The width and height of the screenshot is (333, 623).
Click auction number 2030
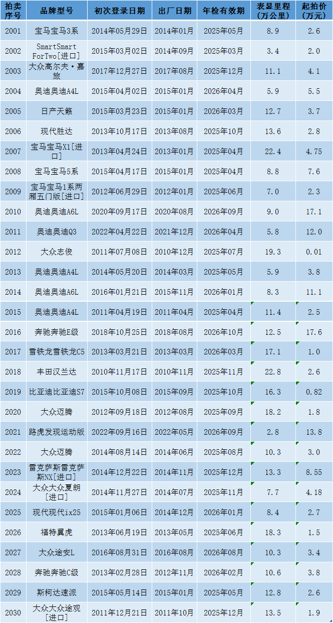click(x=13, y=612)
